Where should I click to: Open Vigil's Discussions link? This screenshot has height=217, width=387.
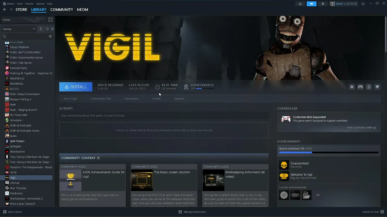pyautogui.click(x=132, y=99)
